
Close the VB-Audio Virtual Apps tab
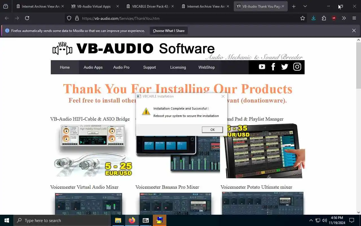118,6
